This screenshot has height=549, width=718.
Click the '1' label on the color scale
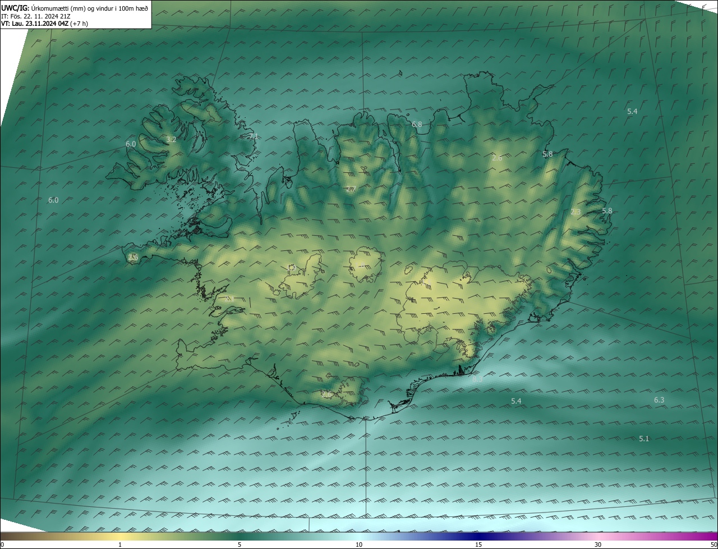pos(120,545)
